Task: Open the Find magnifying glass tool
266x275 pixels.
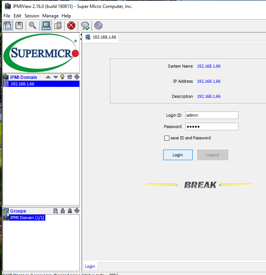Action: 32,26
